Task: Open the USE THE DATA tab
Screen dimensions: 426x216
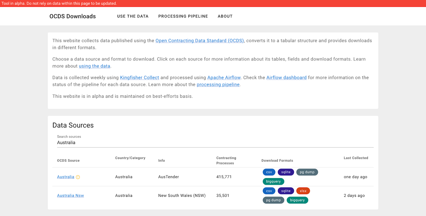Action: [133, 16]
